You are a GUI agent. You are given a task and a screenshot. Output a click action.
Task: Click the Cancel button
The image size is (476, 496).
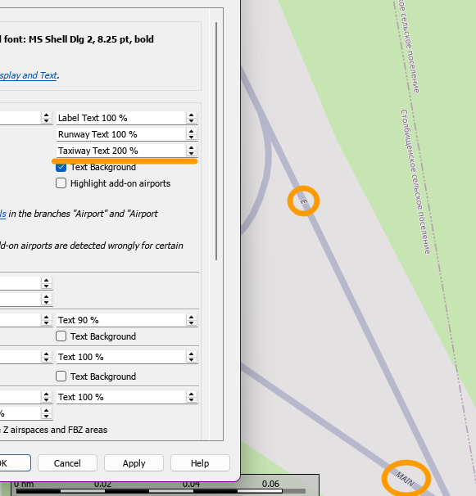click(67, 463)
